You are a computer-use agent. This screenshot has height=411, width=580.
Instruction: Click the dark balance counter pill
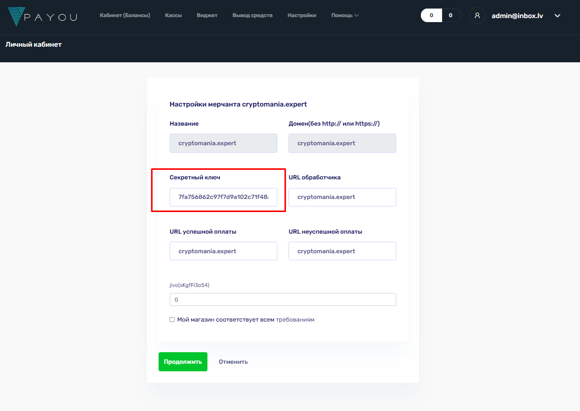click(451, 16)
